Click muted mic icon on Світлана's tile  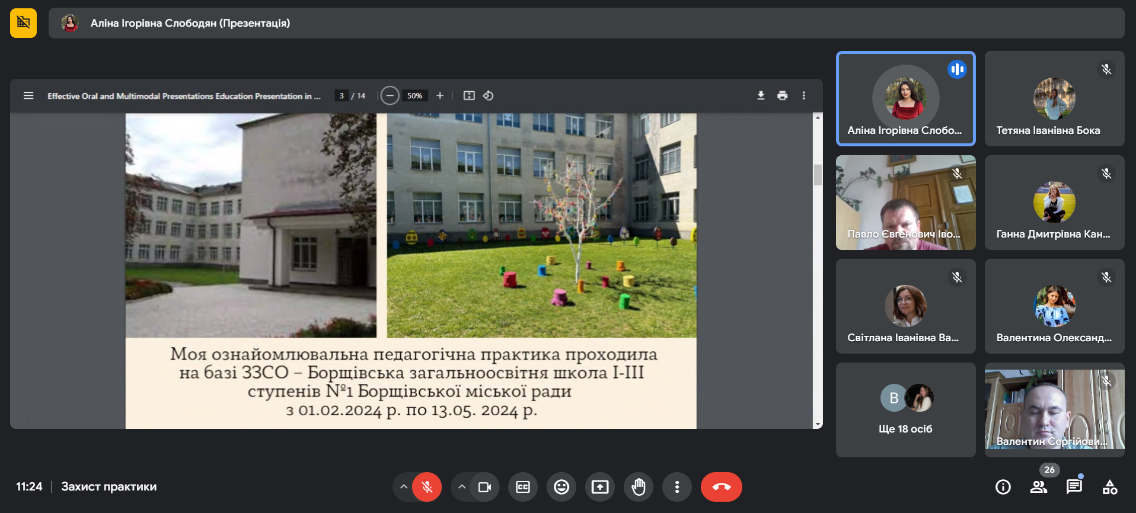tap(957, 277)
